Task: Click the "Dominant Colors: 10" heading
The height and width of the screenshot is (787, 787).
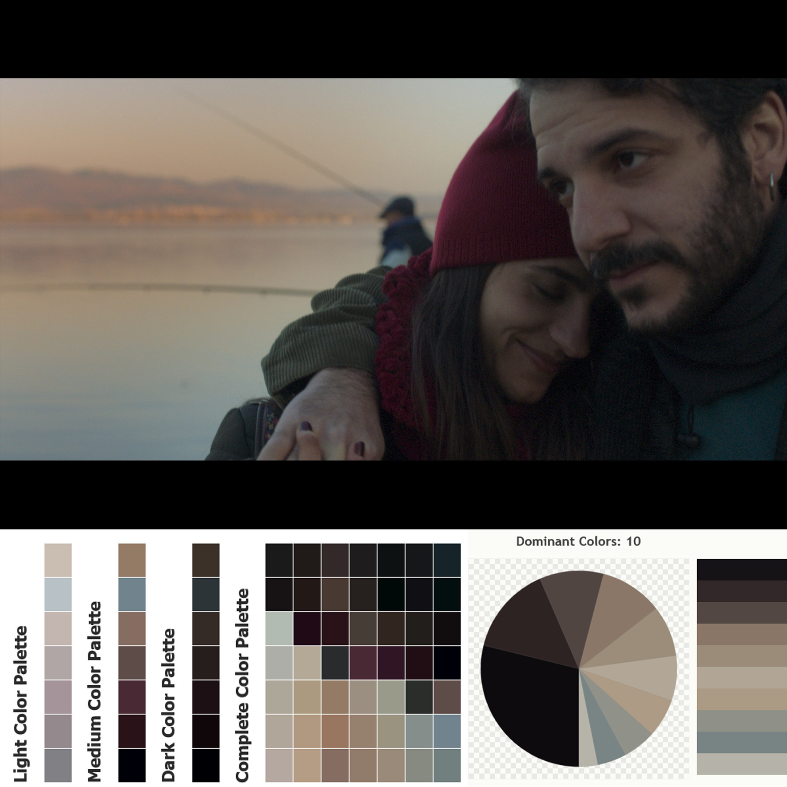Action: [x=578, y=541]
